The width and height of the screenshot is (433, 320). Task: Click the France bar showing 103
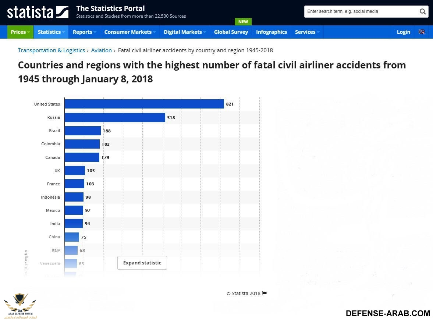74,184
